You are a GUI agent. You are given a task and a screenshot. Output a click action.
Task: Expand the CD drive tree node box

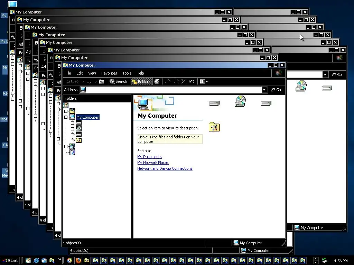tap(72, 129)
